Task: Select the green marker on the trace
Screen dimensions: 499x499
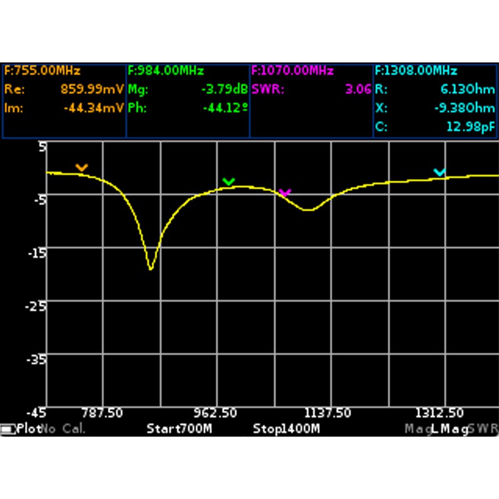Action: (229, 182)
